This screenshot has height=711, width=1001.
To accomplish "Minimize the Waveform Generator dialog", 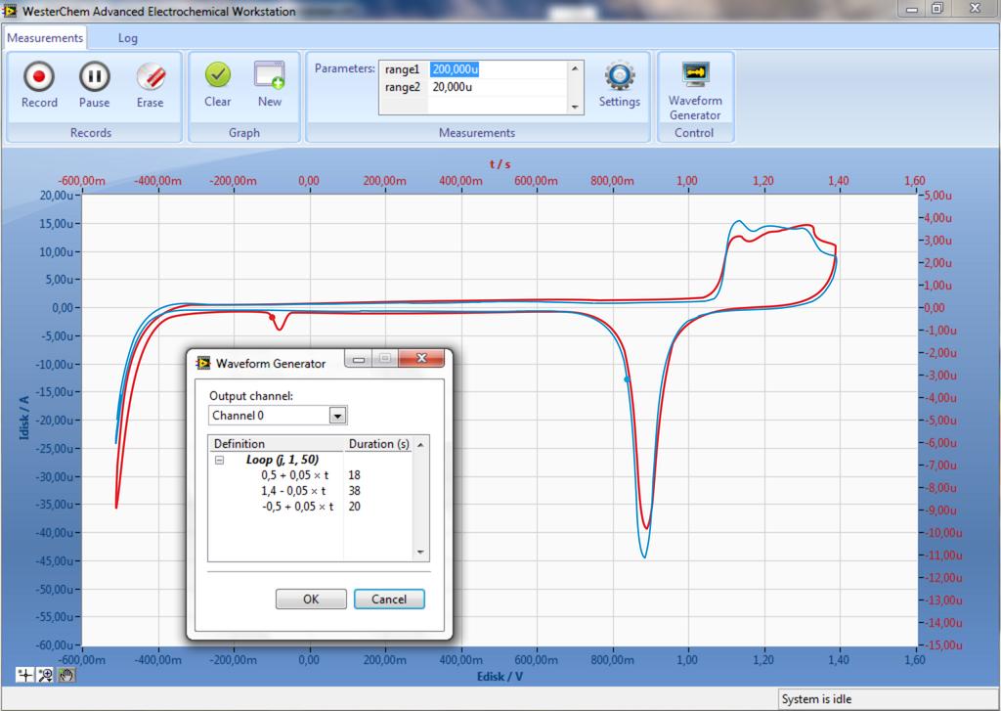I will click(359, 359).
